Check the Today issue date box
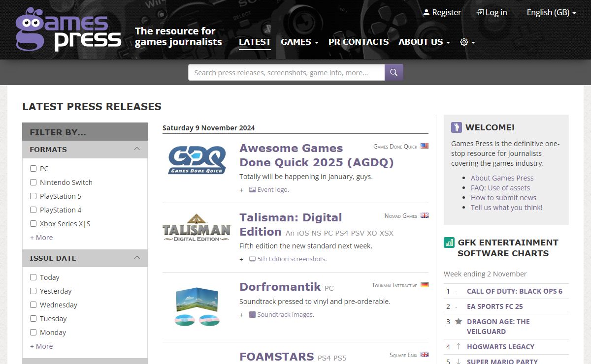591x364 pixels. 33,277
